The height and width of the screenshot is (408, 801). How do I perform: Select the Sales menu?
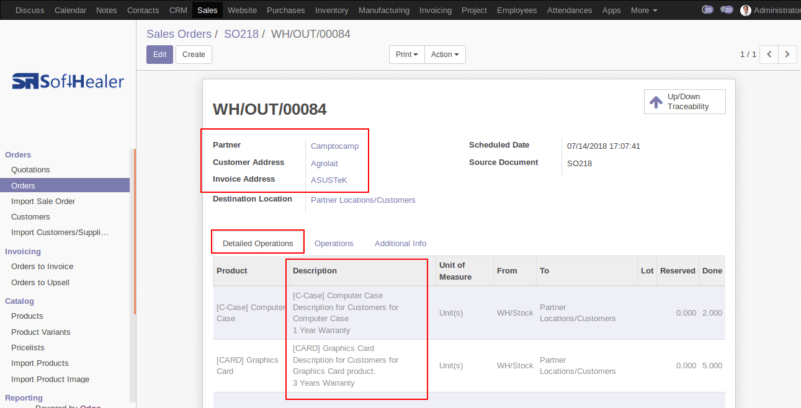point(207,10)
